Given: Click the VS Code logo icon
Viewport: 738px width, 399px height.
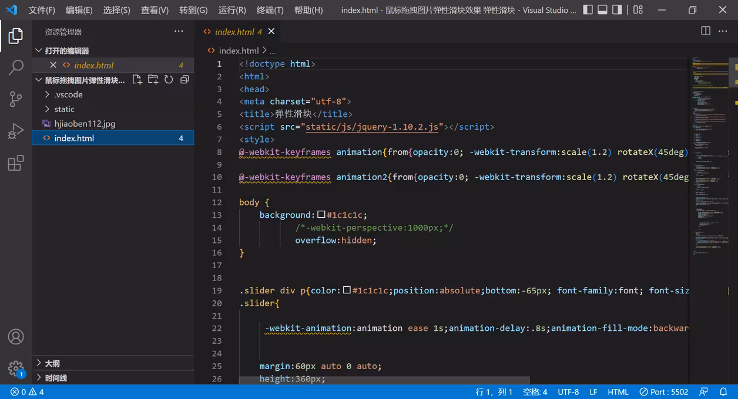Looking at the screenshot, I should pyautogui.click(x=12, y=10).
